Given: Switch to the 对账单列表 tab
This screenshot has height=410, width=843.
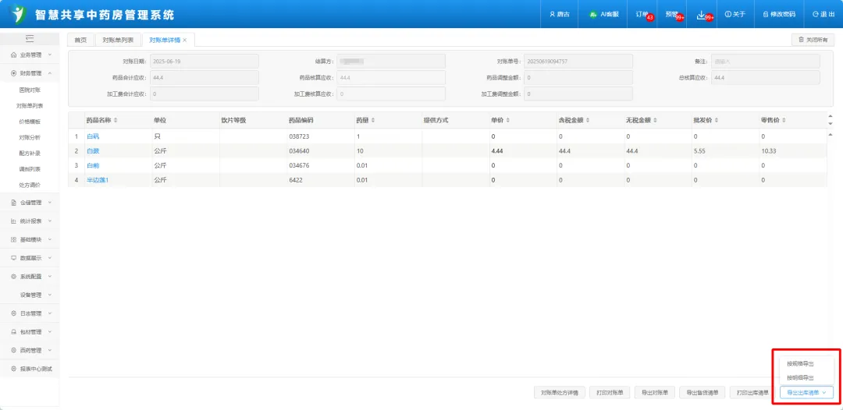Looking at the screenshot, I should [118, 40].
